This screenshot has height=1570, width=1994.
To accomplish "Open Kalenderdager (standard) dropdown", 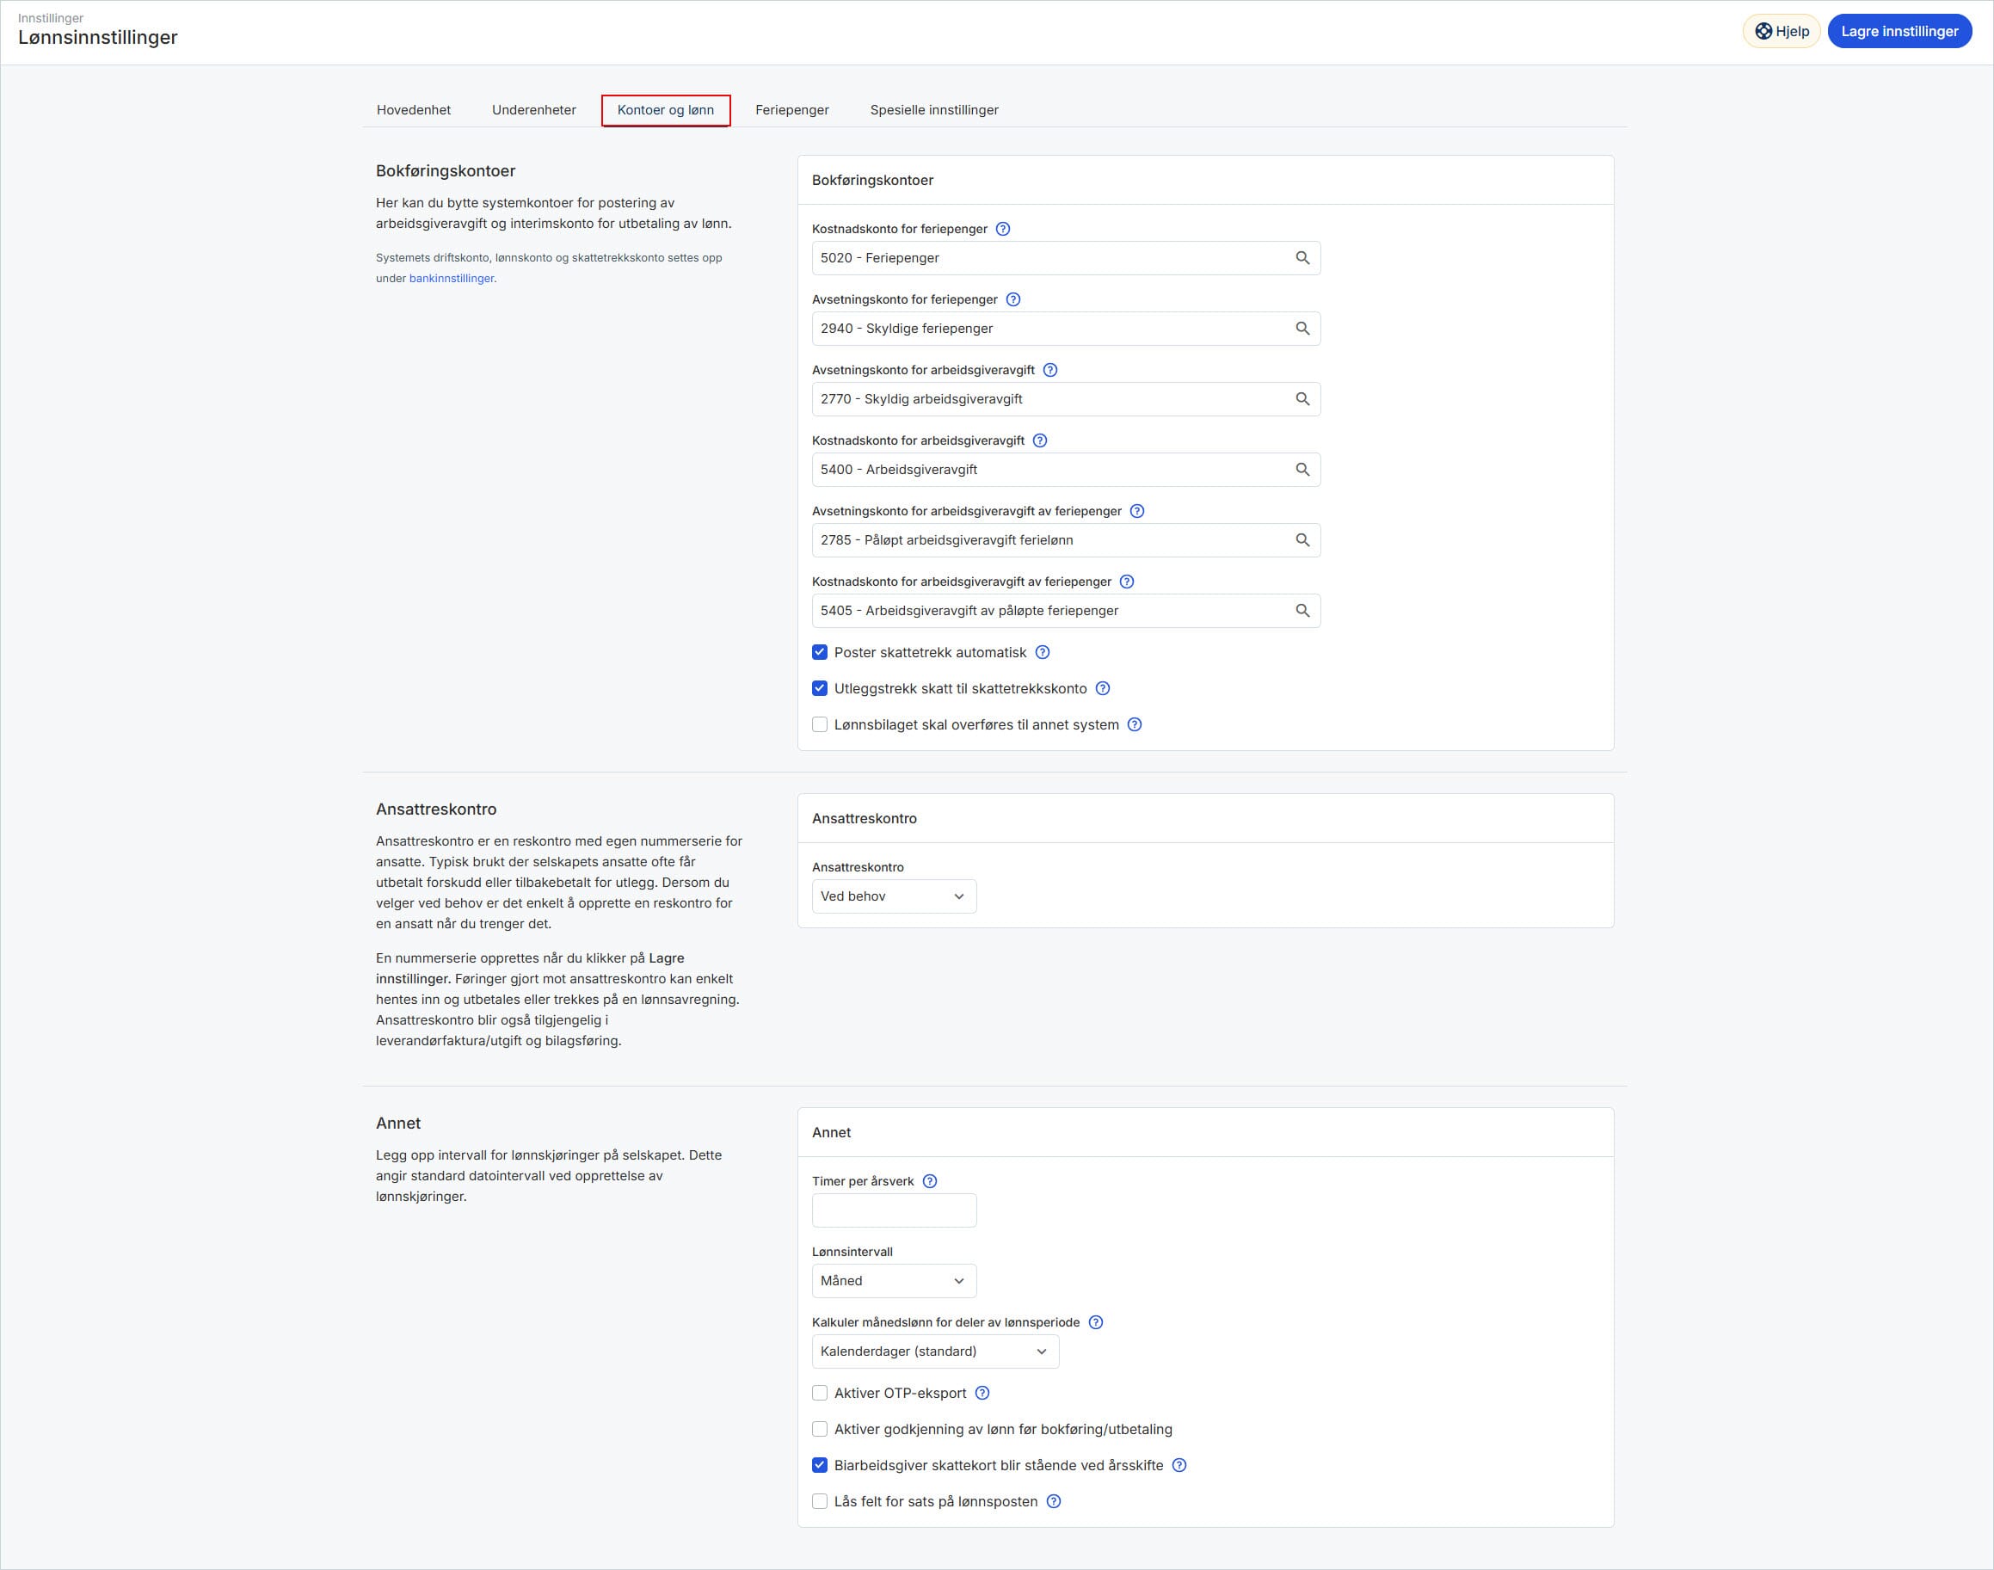I will (934, 1351).
